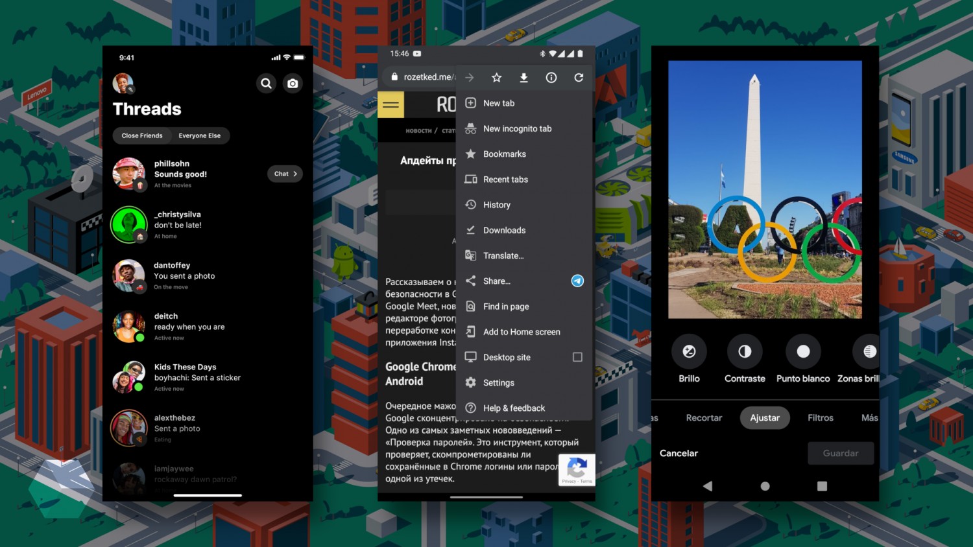Screen dimensions: 973x547
Task: Tap the lock icon in the address bar
Action: [x=394, y=77]
